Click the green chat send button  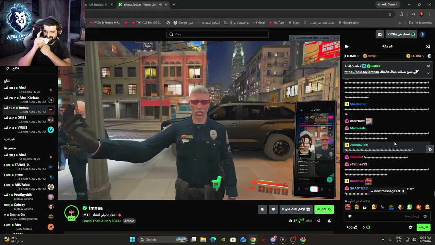pyautogui.click(x=423, y=227)
